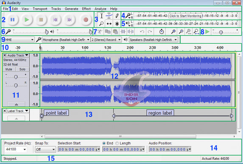This screenshot has height=164, width=243.
Task: Click the Fit Project zoom icon
Action: 196,32
